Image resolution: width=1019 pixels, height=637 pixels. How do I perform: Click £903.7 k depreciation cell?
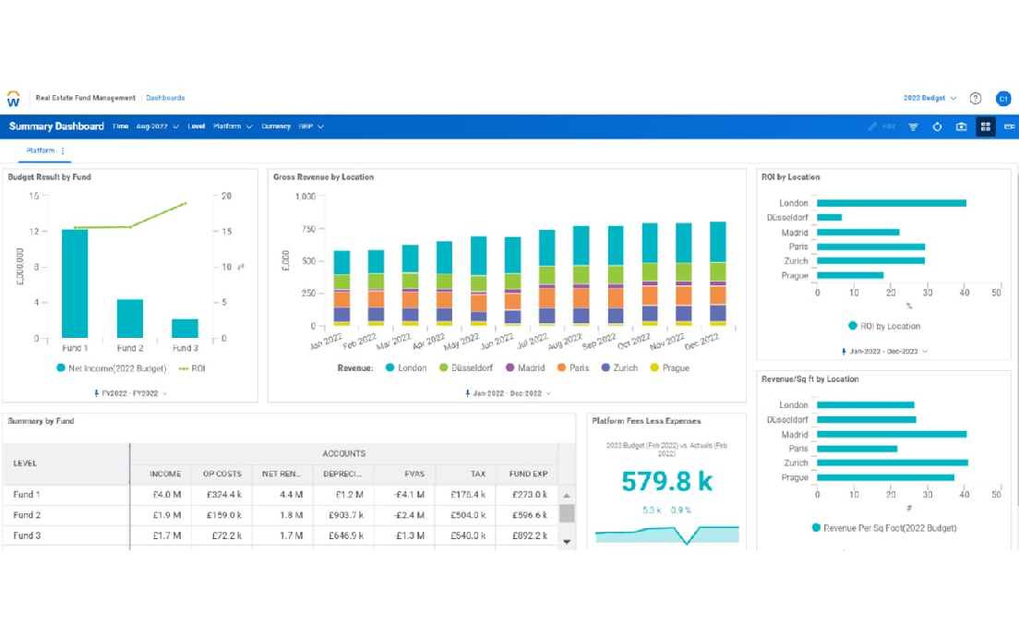click(x=344, y=515)
